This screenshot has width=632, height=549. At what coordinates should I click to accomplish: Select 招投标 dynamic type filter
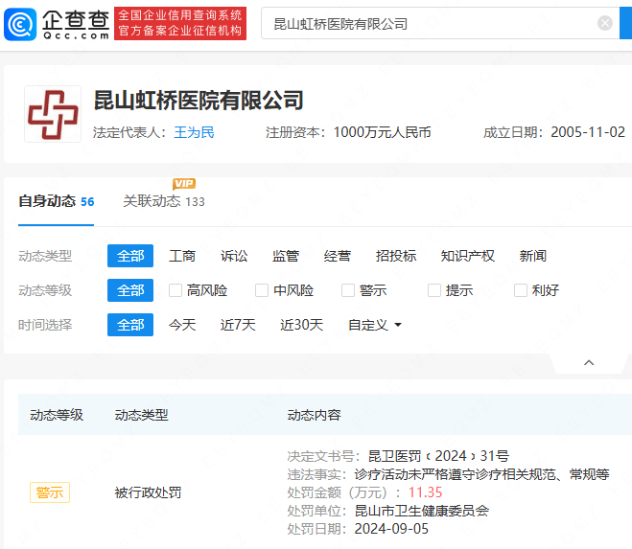[x=396, y=256]
